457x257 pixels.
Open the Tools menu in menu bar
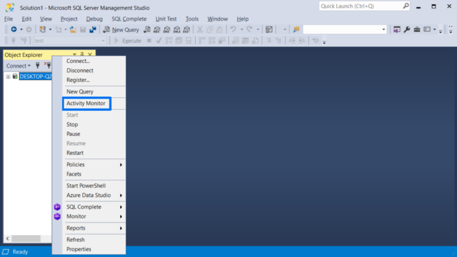(192, 19)
